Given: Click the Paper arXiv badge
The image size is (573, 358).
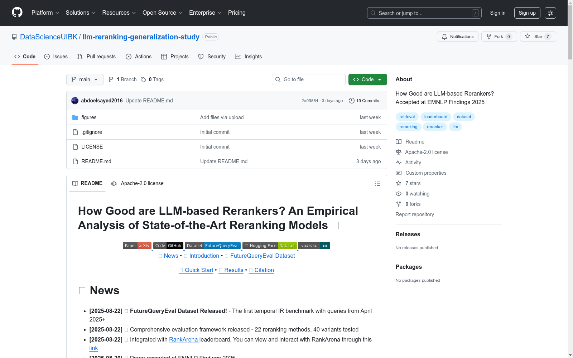Looking at the screenshot, I should coord(137,246).
